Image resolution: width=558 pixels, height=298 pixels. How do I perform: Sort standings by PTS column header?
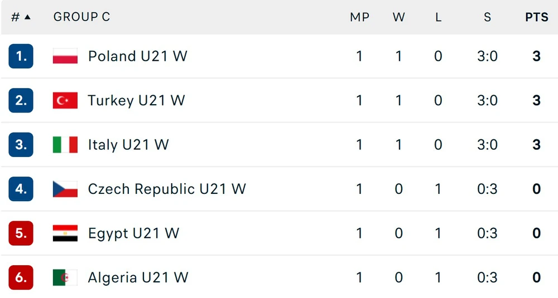(537, 17)
